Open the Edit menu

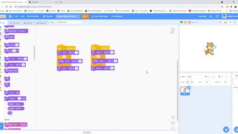22,16
